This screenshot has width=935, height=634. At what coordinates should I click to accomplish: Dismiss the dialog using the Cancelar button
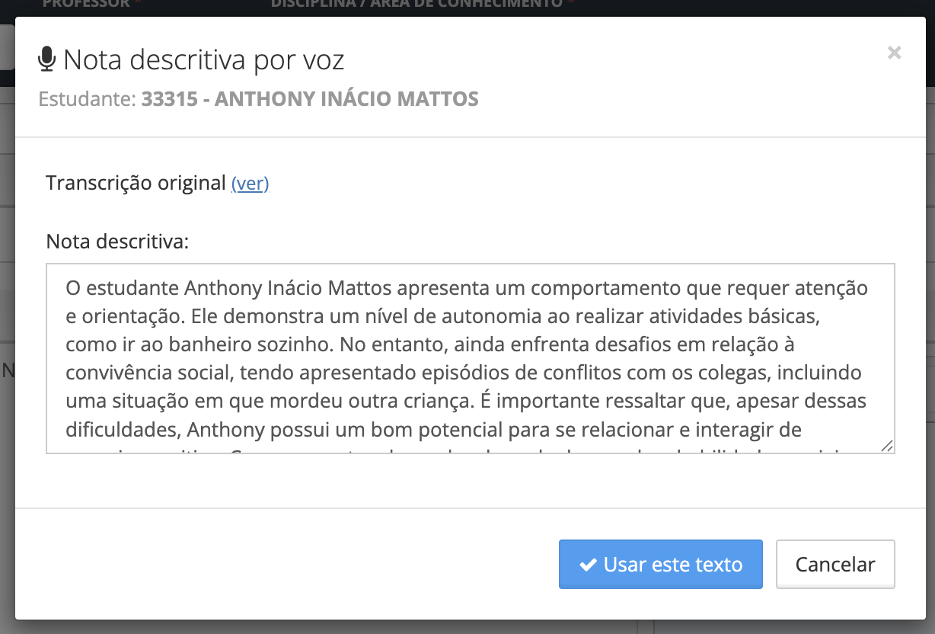click(x=834, y=564)
